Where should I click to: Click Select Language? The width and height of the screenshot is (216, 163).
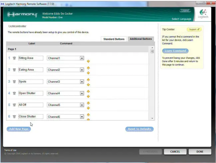[x=181, y=19]
